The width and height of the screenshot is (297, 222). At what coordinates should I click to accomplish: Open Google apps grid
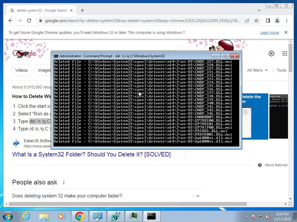point(285,53)
